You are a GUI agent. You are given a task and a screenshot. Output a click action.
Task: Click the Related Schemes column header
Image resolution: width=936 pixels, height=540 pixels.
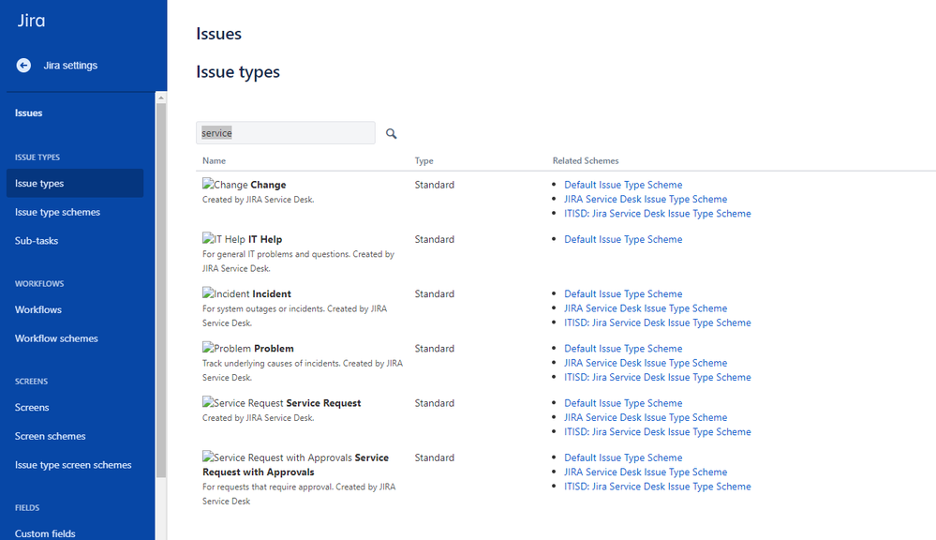click(x=586, y=160)
